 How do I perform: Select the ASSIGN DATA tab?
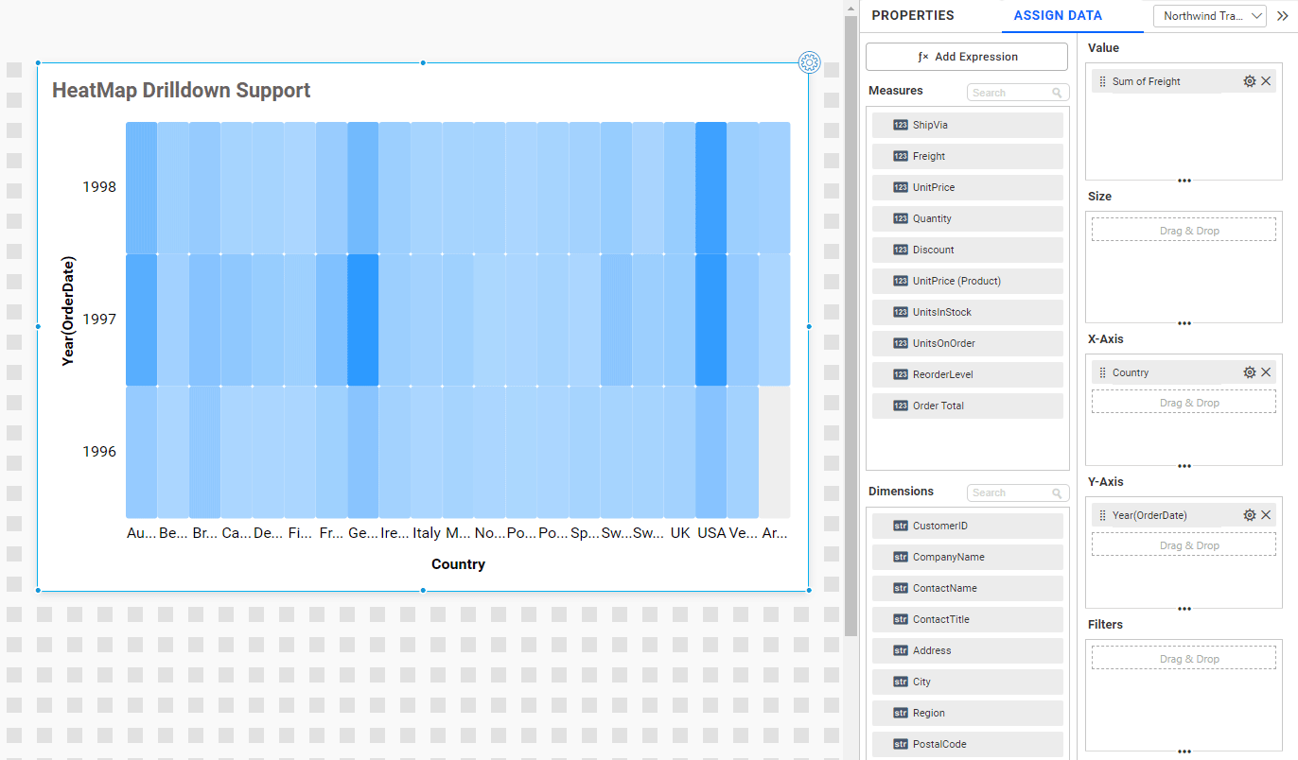click(1057, 15)
